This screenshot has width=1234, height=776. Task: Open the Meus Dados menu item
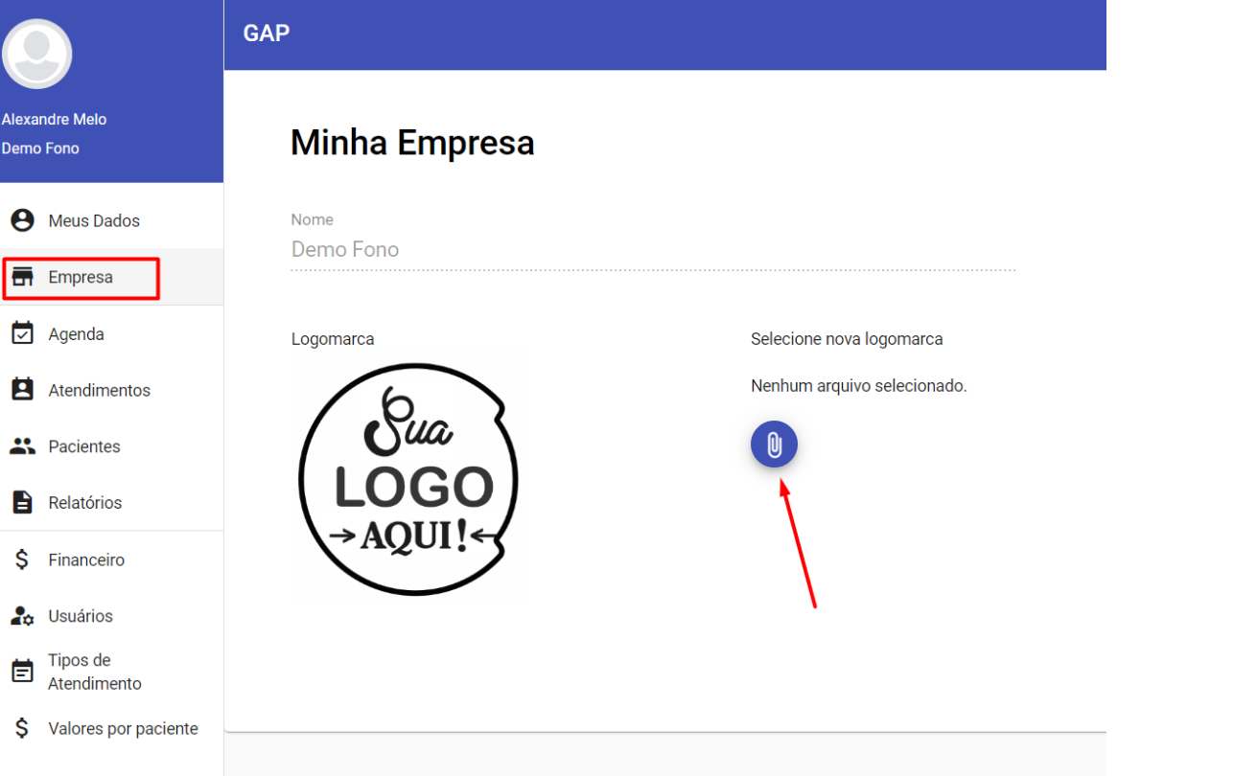(94, 220)
